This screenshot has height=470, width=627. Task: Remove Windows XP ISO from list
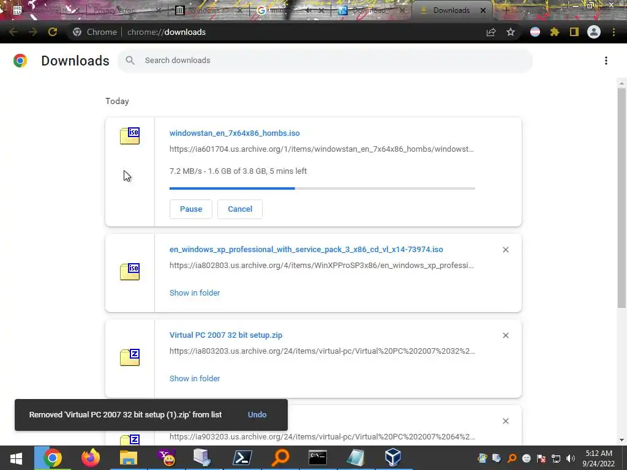pos(505,250)
